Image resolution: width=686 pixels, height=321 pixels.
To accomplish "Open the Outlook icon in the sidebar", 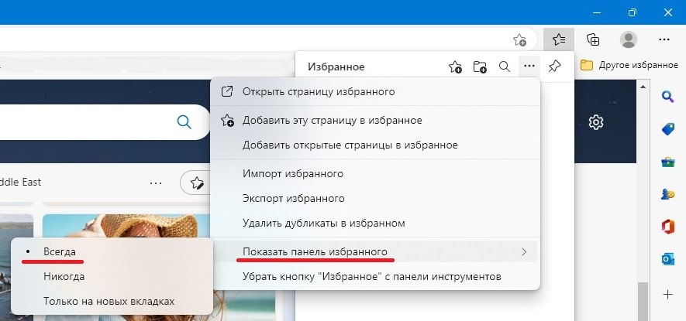I will [667, 259].
